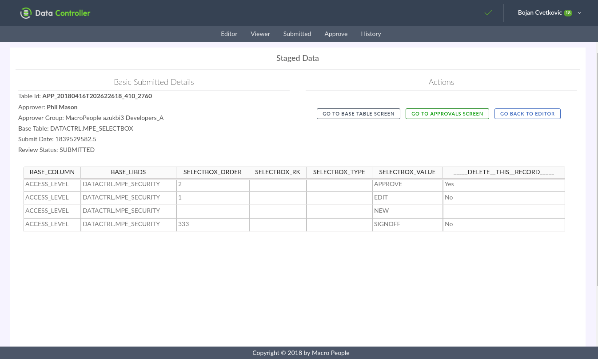598x359 pixels.
Task: Click the SELECTBOX_VALUE column header
Action: coord(407,172)
